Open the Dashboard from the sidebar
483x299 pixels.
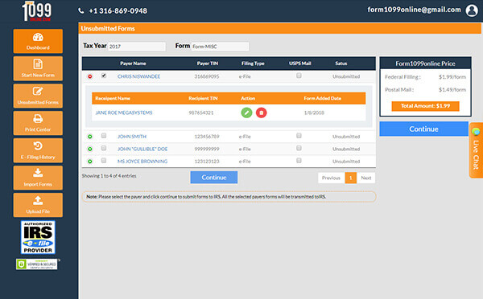(x=38, y=41)
